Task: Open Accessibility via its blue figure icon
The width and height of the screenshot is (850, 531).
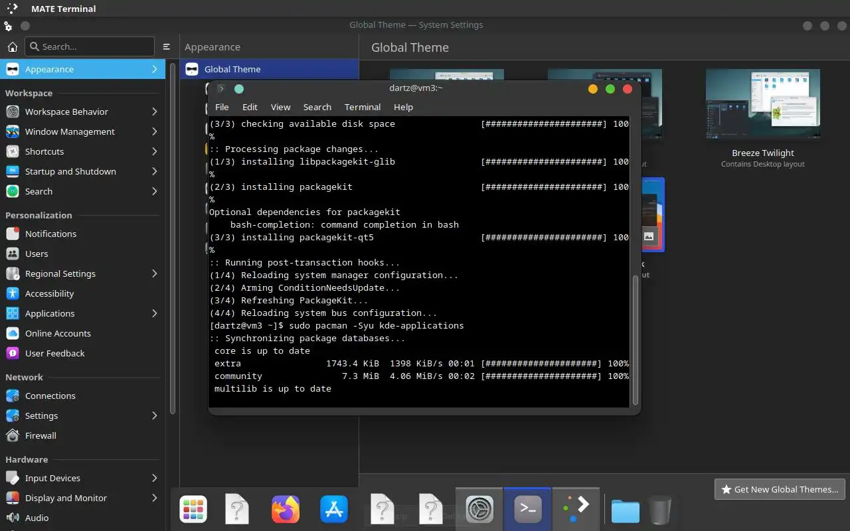Action: (x=13, y=293)
